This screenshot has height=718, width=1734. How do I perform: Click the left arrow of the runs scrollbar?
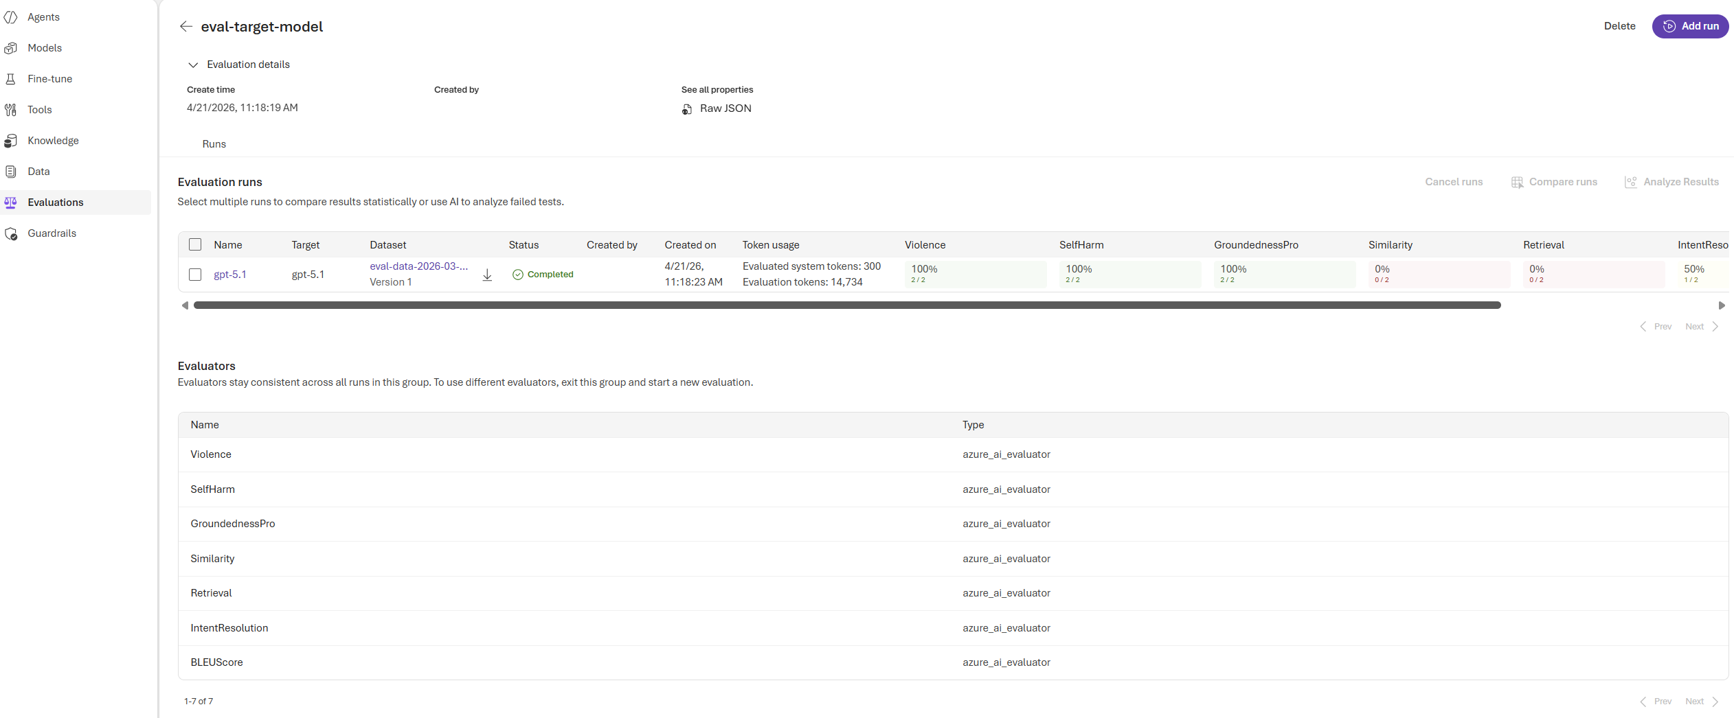(185, 305)
